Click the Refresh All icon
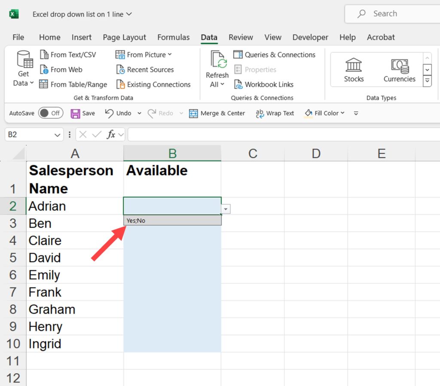Viewport: 440px width, 386px height. (x=218, y=59)
